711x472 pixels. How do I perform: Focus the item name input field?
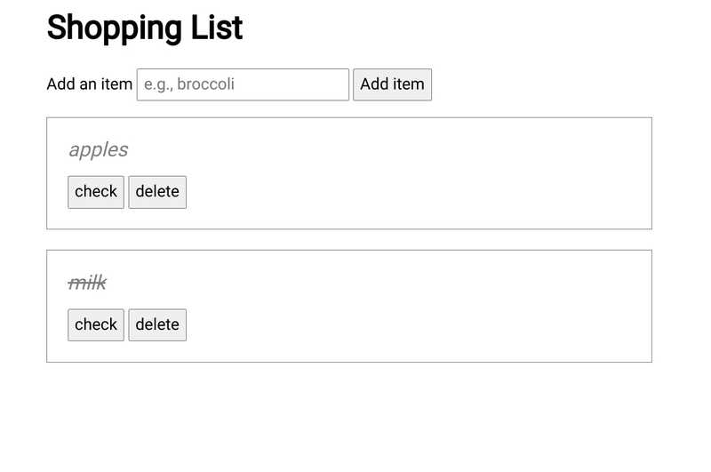(x=243, y=84)
